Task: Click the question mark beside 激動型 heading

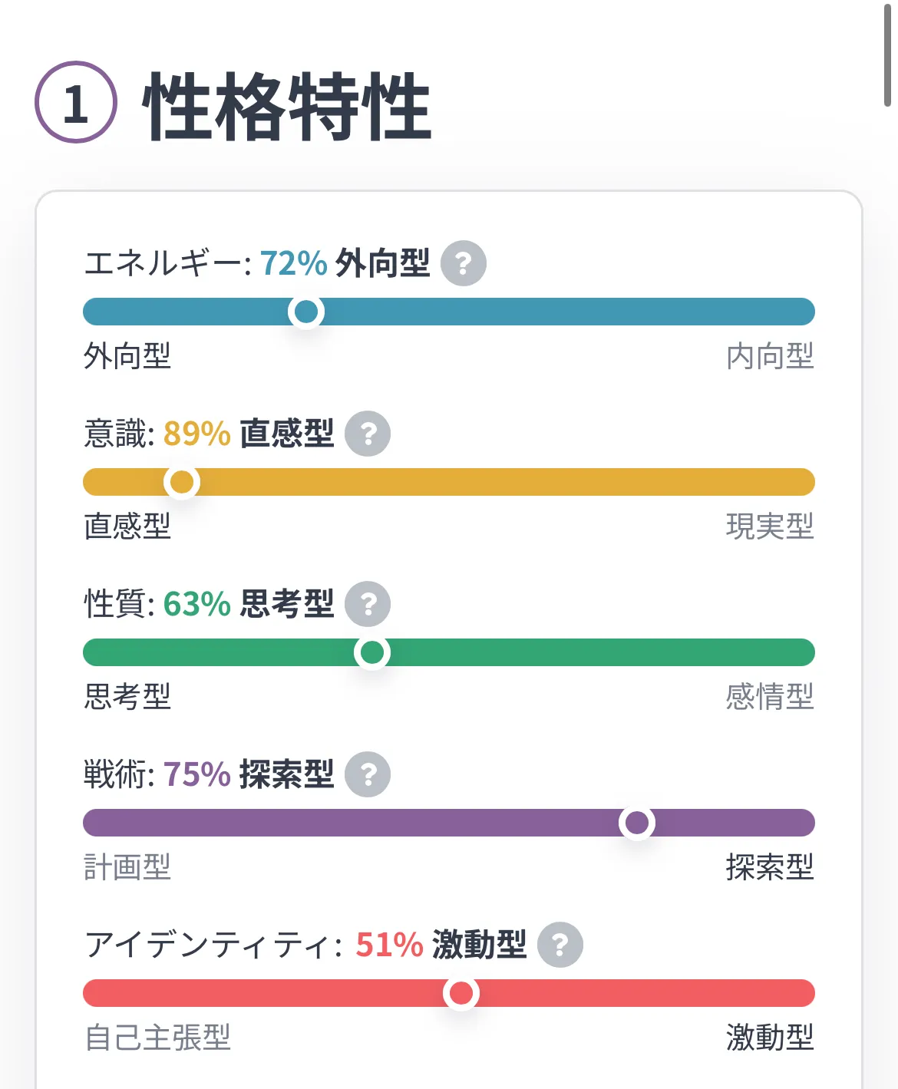Action: point(560,945)
